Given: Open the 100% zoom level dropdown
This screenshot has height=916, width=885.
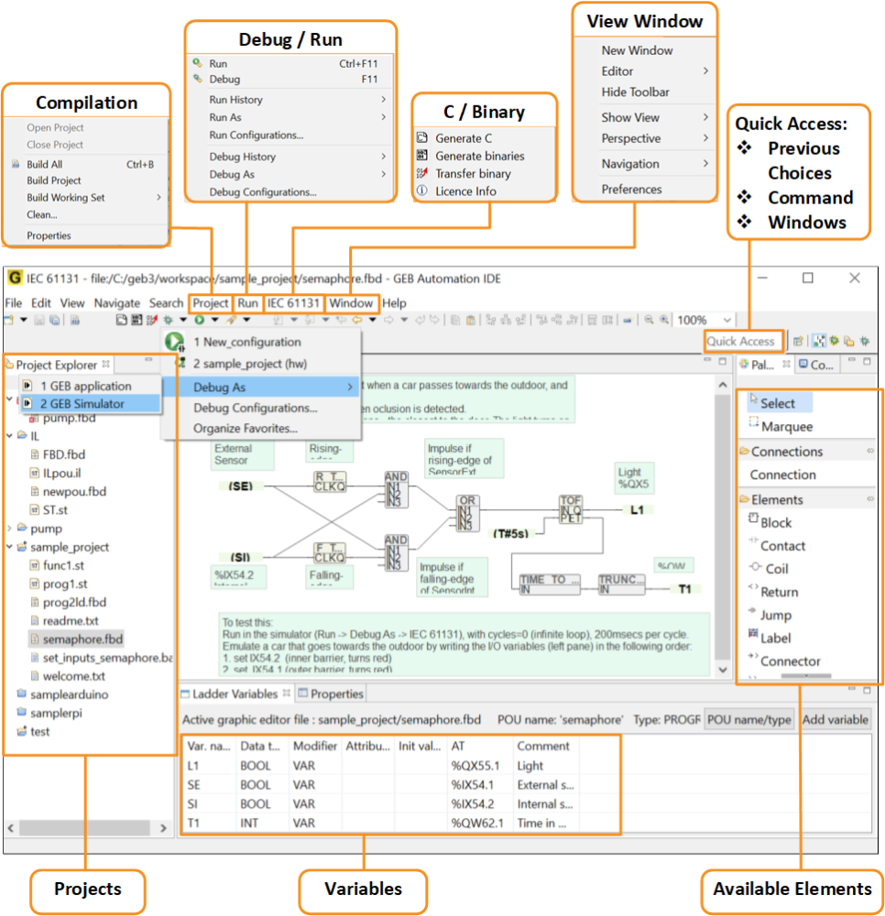Looking at the screenshot, I should pyautogui.click(x=727, y=320).
